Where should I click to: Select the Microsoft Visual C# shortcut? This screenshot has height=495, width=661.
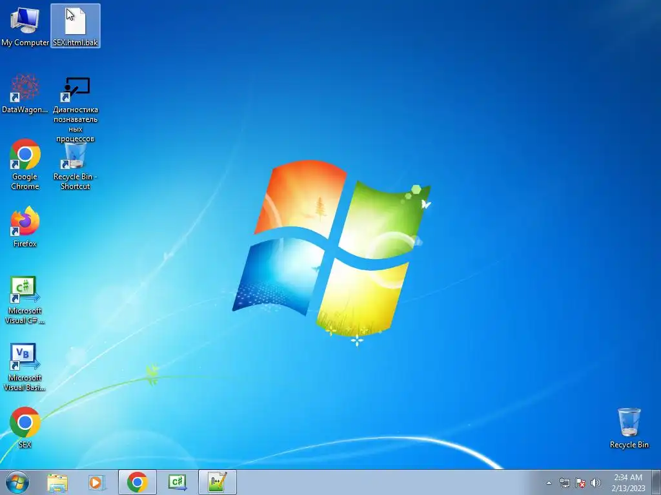point(25,300)
